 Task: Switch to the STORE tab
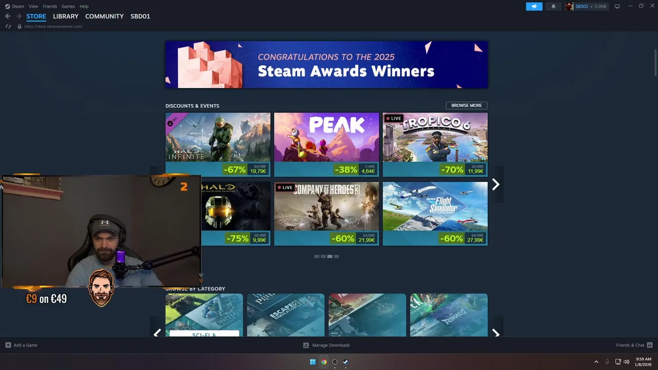point(36,16)
